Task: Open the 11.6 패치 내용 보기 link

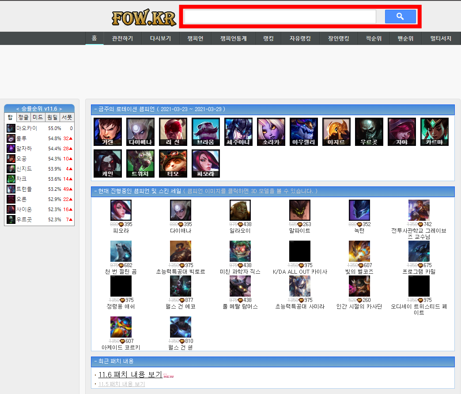Action: (130, 375)
